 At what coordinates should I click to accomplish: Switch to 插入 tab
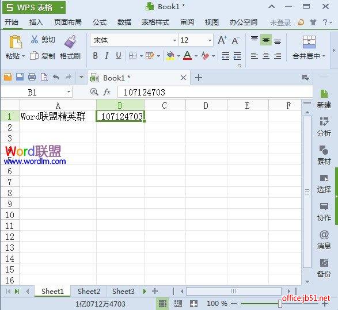[36, 22]
